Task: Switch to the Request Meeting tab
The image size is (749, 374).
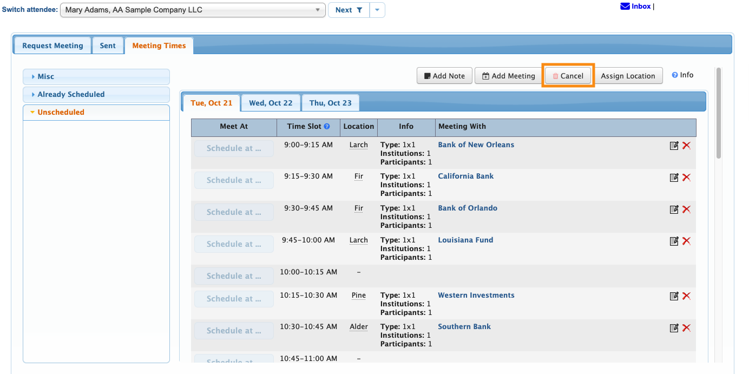Action: tap(52, 45)
